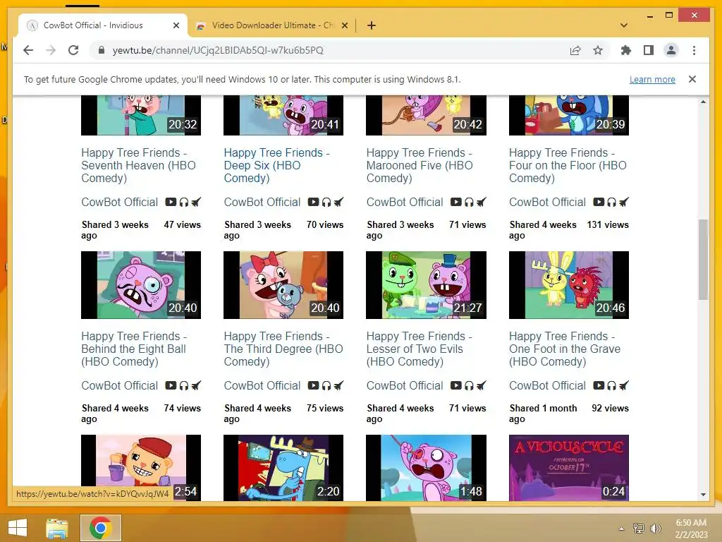Open Happy Tree Friends - Lesser of Two Evils

coord(419,349)
